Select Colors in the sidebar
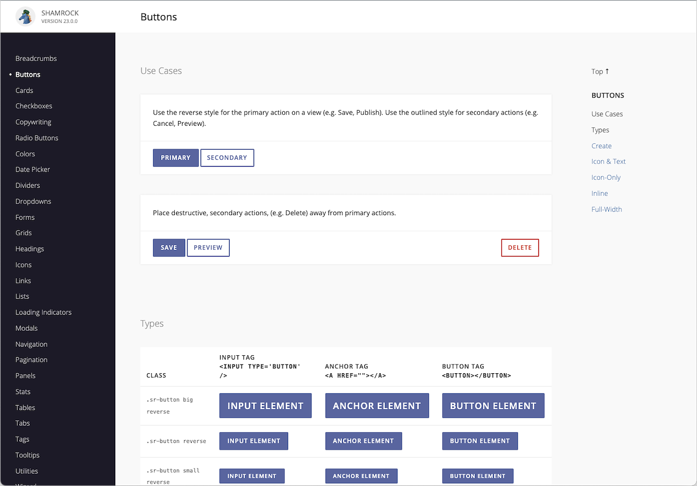Screen dimensions: 697x486 25,154
